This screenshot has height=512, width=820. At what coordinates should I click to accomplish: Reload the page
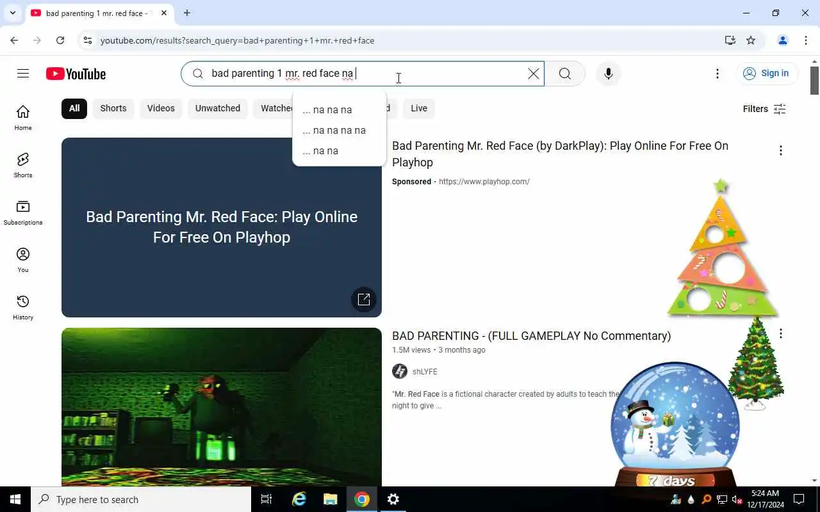[x=60, y=40]
